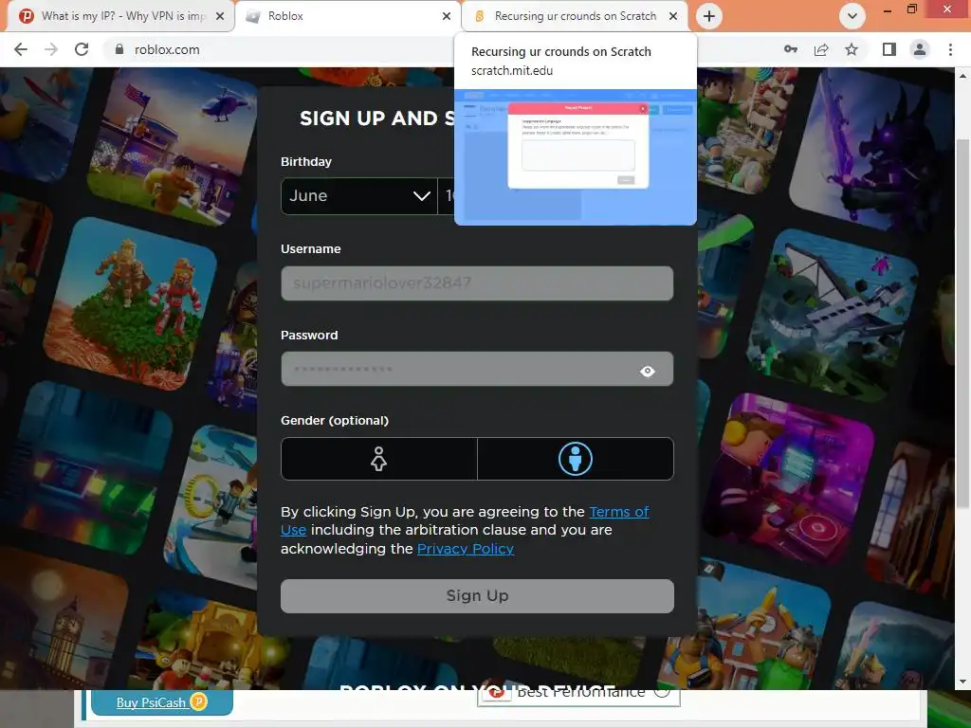Click the Username input field
The image size is (971, 728).
click(x=477, y=283)
